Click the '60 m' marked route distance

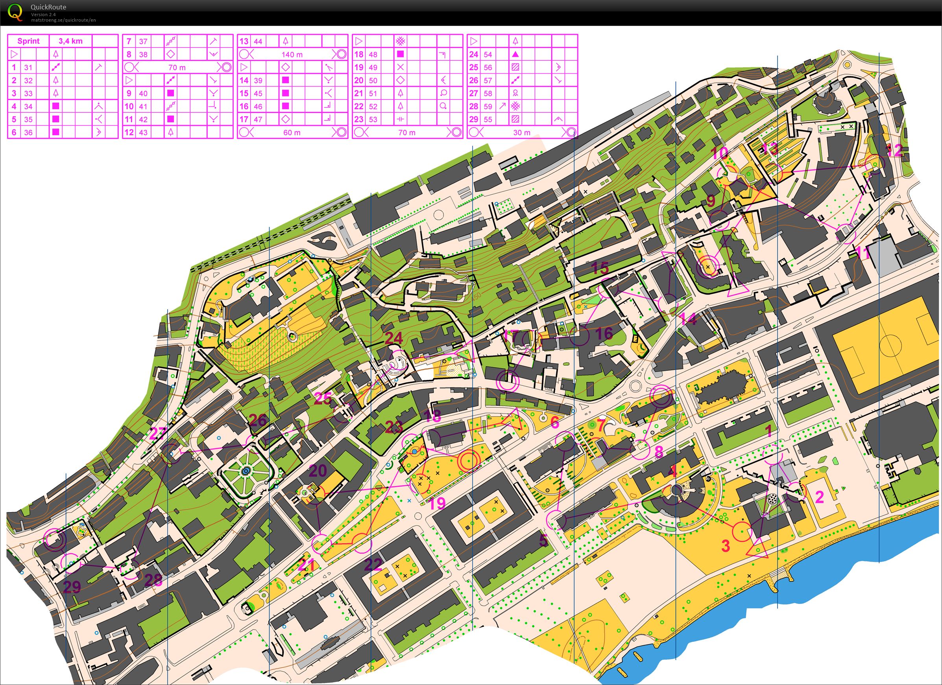pos(292,133)
